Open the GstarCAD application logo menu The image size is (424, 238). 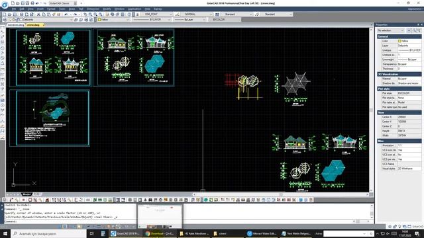(x=5, y=5)
